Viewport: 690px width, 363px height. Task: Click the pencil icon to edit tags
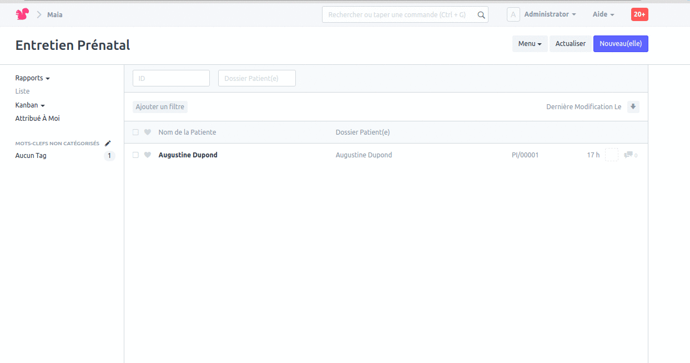(108, 144)
